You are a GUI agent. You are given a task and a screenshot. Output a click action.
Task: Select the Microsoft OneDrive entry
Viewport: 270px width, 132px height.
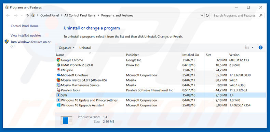point(75,75)
